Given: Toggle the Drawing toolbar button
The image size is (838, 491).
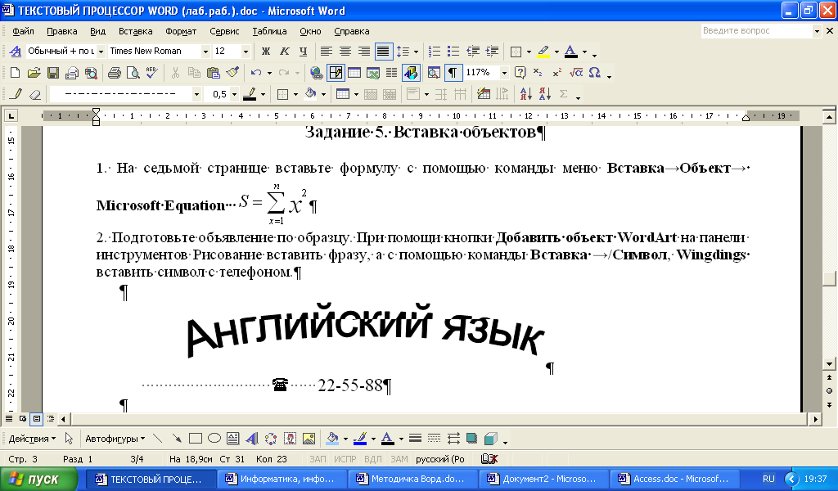Looking at the screenshot, I should click(411, 73).
